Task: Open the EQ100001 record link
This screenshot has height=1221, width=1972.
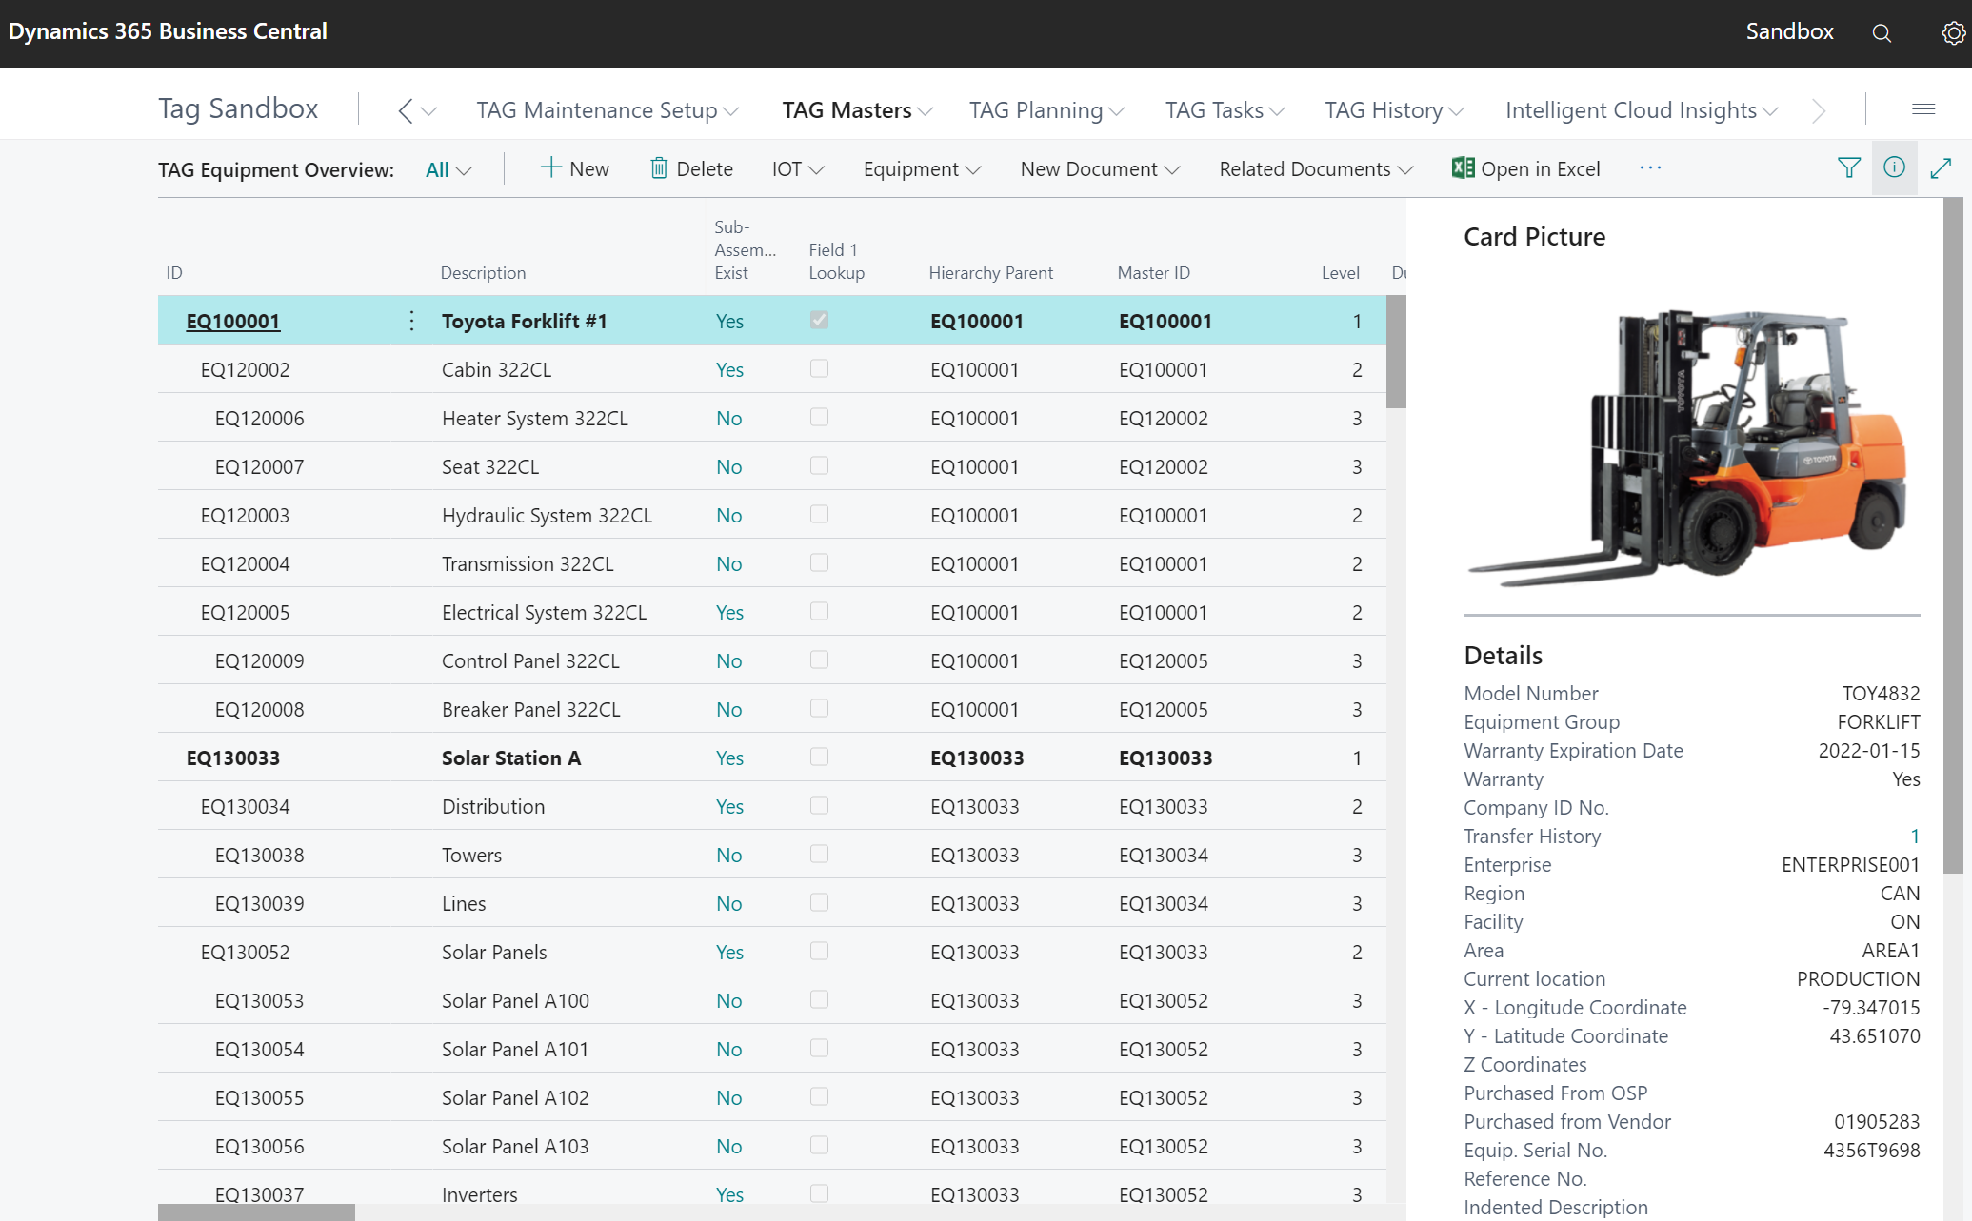Action: tap(233, 322)
